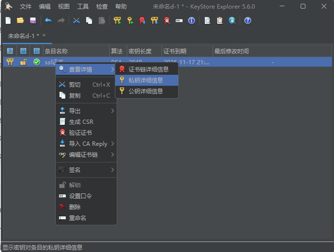334x252 pixels.
Task: Click the New keystore toolbar icon
Action: 8,20
